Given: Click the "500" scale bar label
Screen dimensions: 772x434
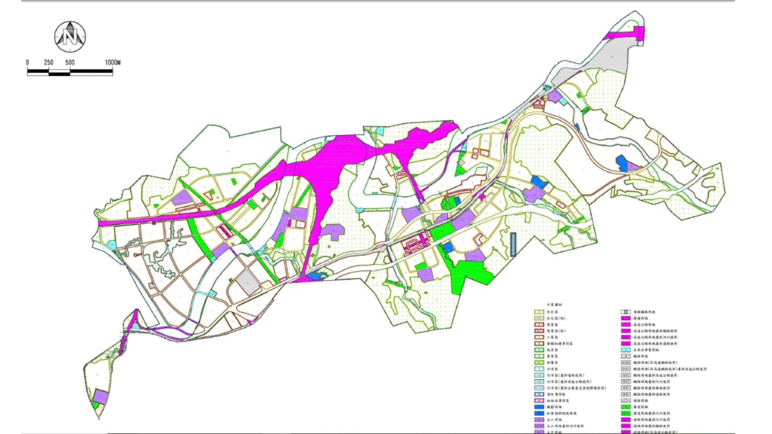Looking at the screenshot, I should click(70, 63).
